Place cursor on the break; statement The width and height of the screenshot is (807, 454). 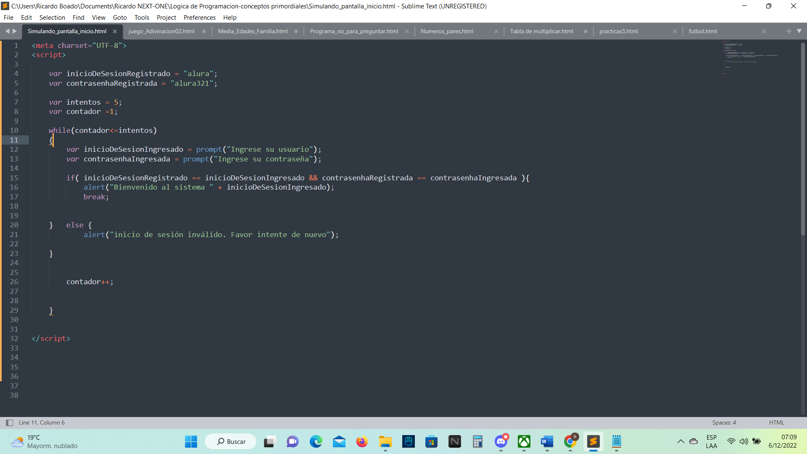(96, 197)
